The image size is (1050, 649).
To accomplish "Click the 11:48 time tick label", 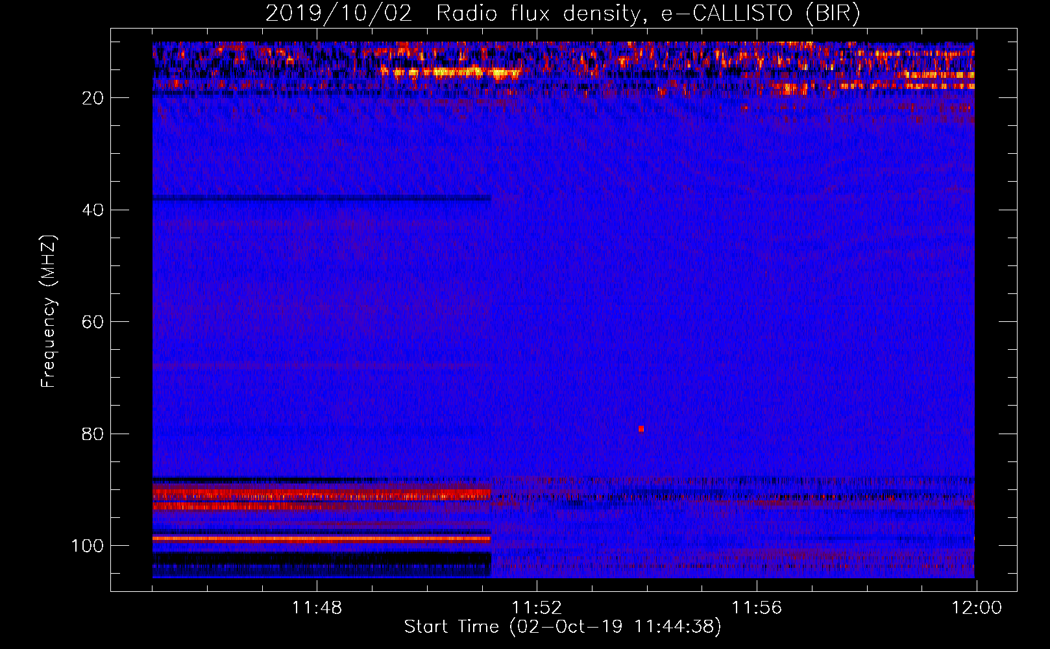I will (317, 608).
